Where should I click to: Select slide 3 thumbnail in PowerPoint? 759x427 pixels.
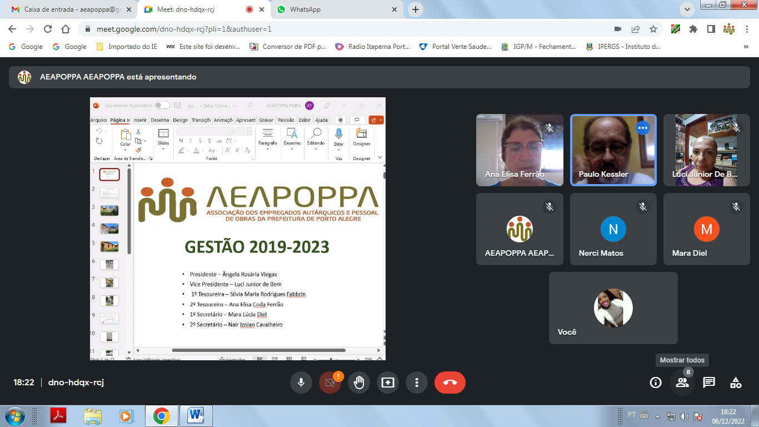pyautogui.click(x=109, y=211)
